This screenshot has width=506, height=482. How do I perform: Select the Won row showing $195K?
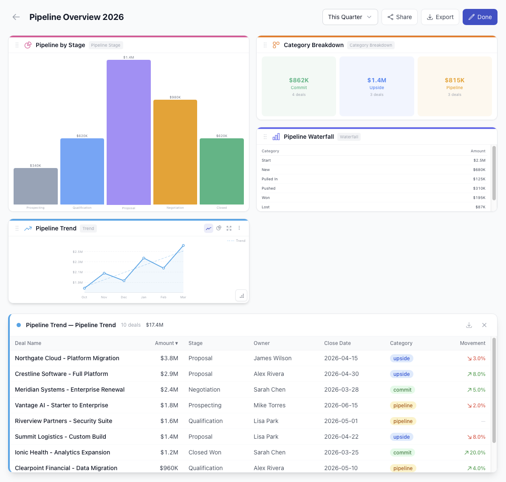373,198
